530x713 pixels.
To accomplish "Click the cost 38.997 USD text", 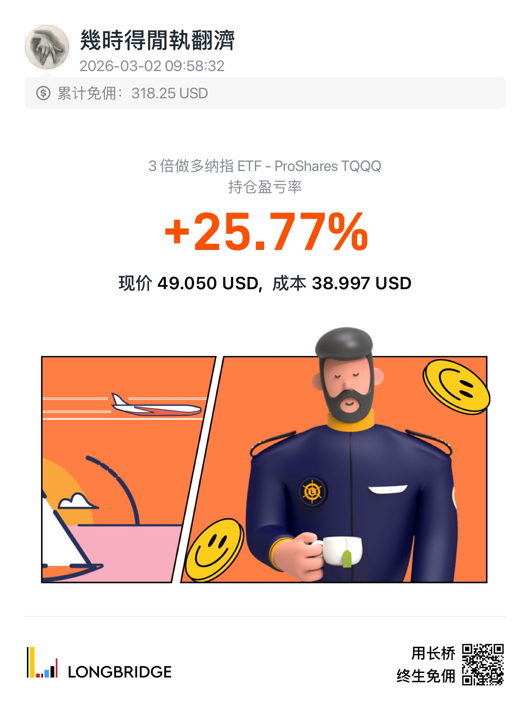I will (342, 283).
